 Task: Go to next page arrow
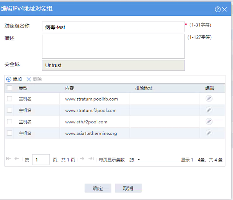tap(82, 158)
